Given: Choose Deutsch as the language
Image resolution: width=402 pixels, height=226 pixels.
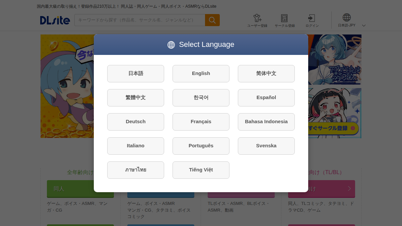Looking at the screenshot, I should click(136, 122).
